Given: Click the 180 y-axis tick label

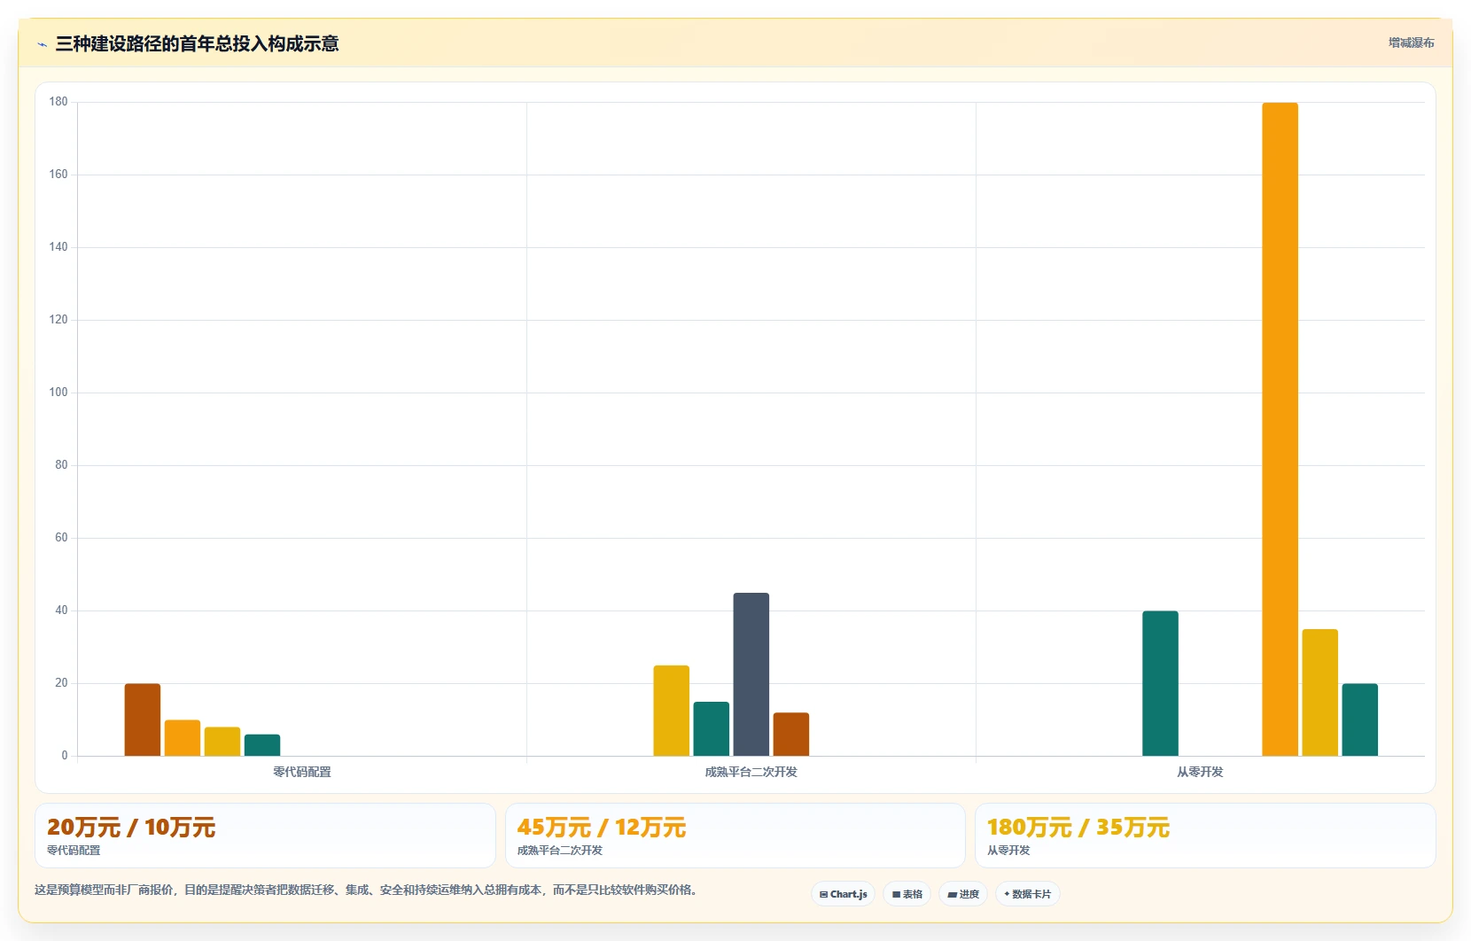Looking at the screenshot, I should click(58, 102).
